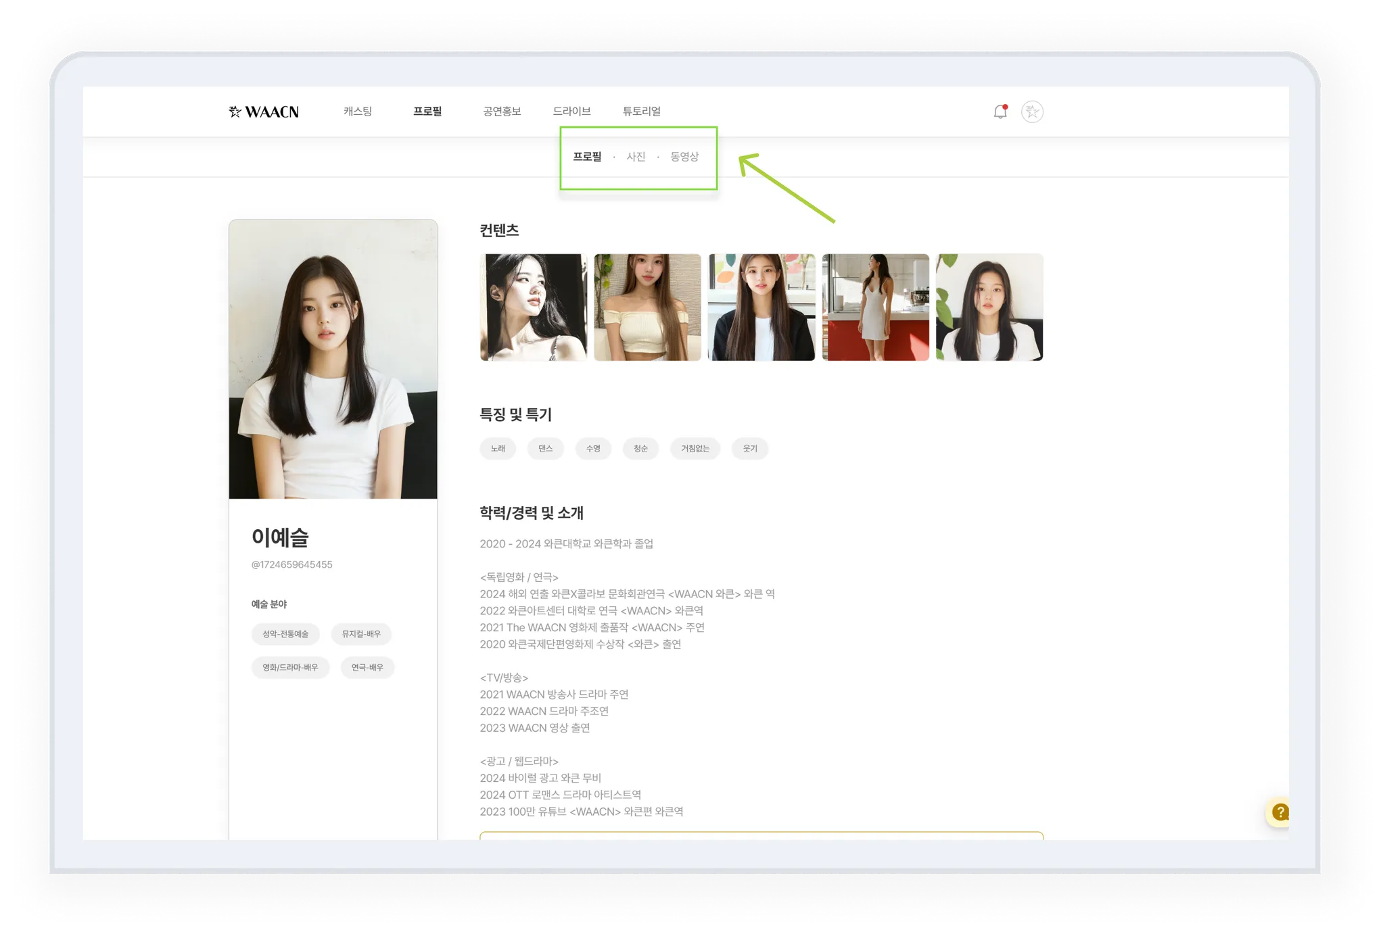Open the 드라이브 menu item
This screenshot has width=1385, height=936.
[x=571, y=112]
